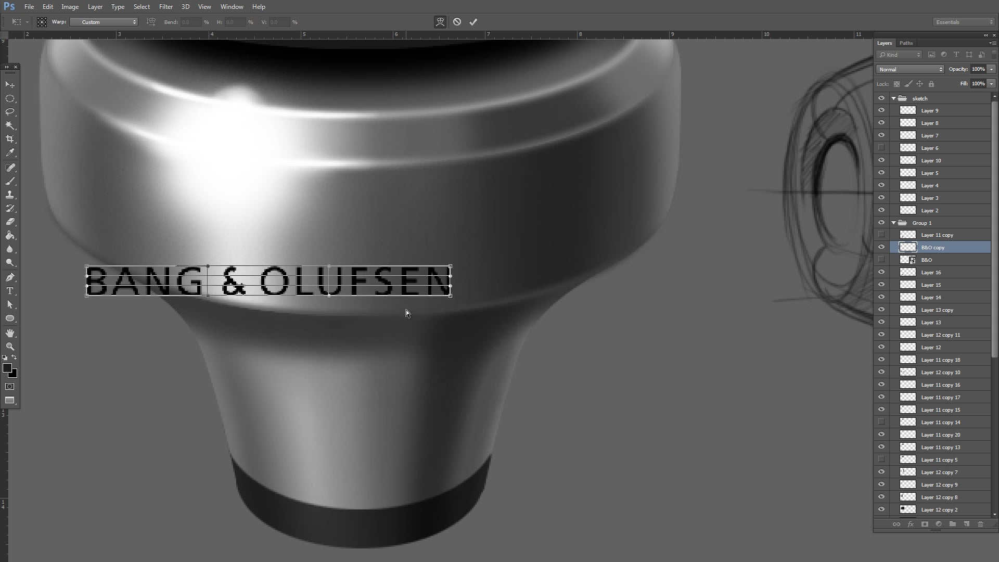The height and width of the screenshot is (562, 999).
Task: Open the Warp style dropdown
Action: [104, 22]
